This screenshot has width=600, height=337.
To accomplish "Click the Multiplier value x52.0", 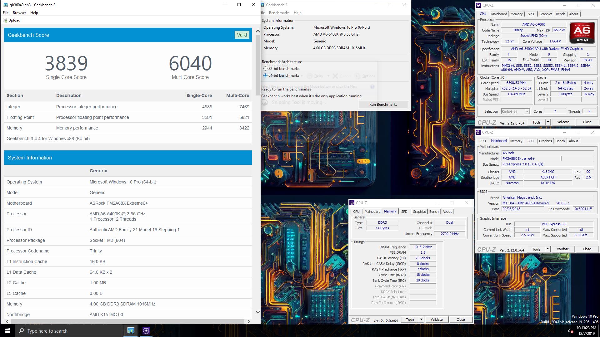I will pos(516,89).
